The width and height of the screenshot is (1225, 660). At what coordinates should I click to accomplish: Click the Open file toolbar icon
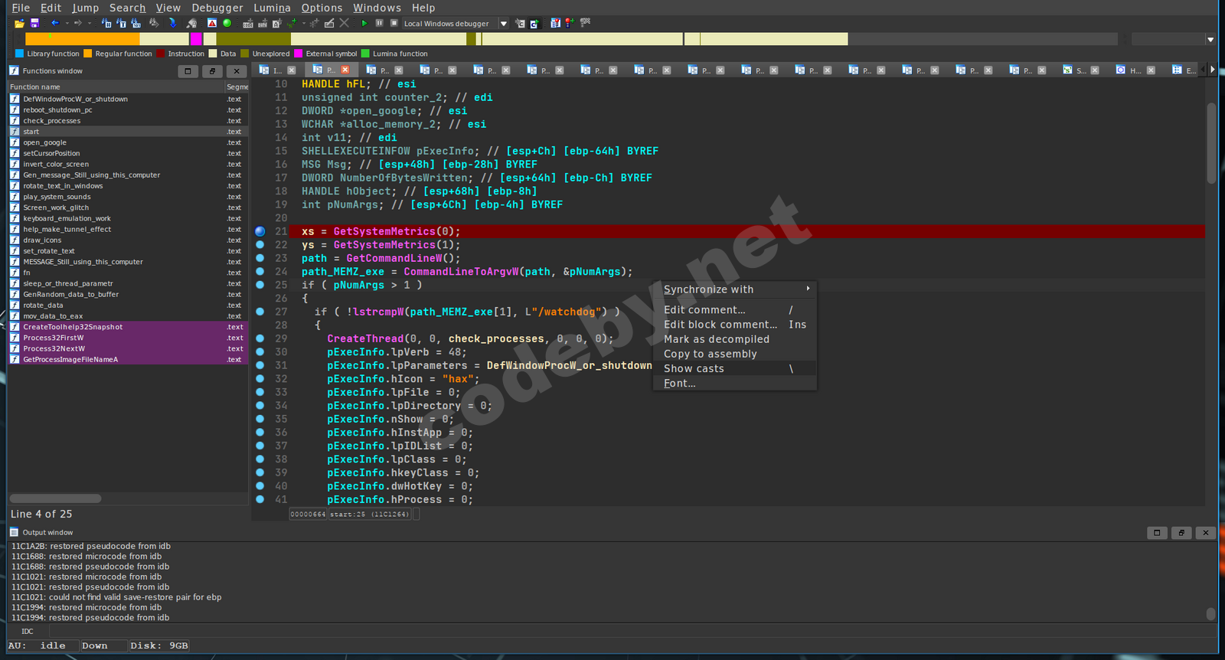(x=19, y=24)
